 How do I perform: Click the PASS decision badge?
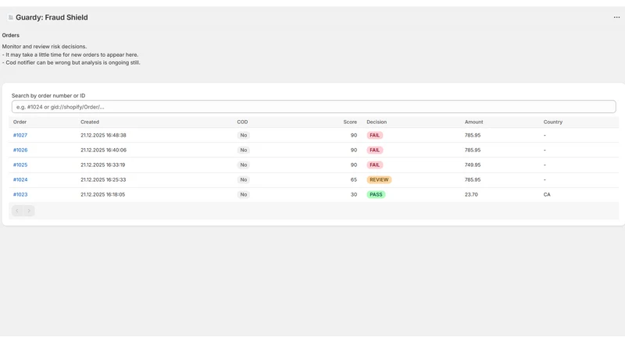coord(376,194)
